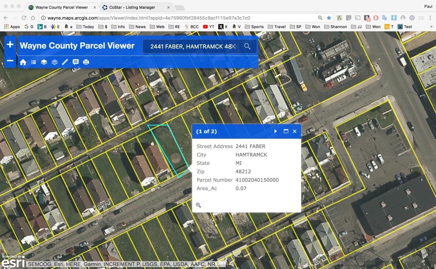Click the magnifier search button
The height and width of the screenshot is (269, 436).
click(x=247, y=47)
